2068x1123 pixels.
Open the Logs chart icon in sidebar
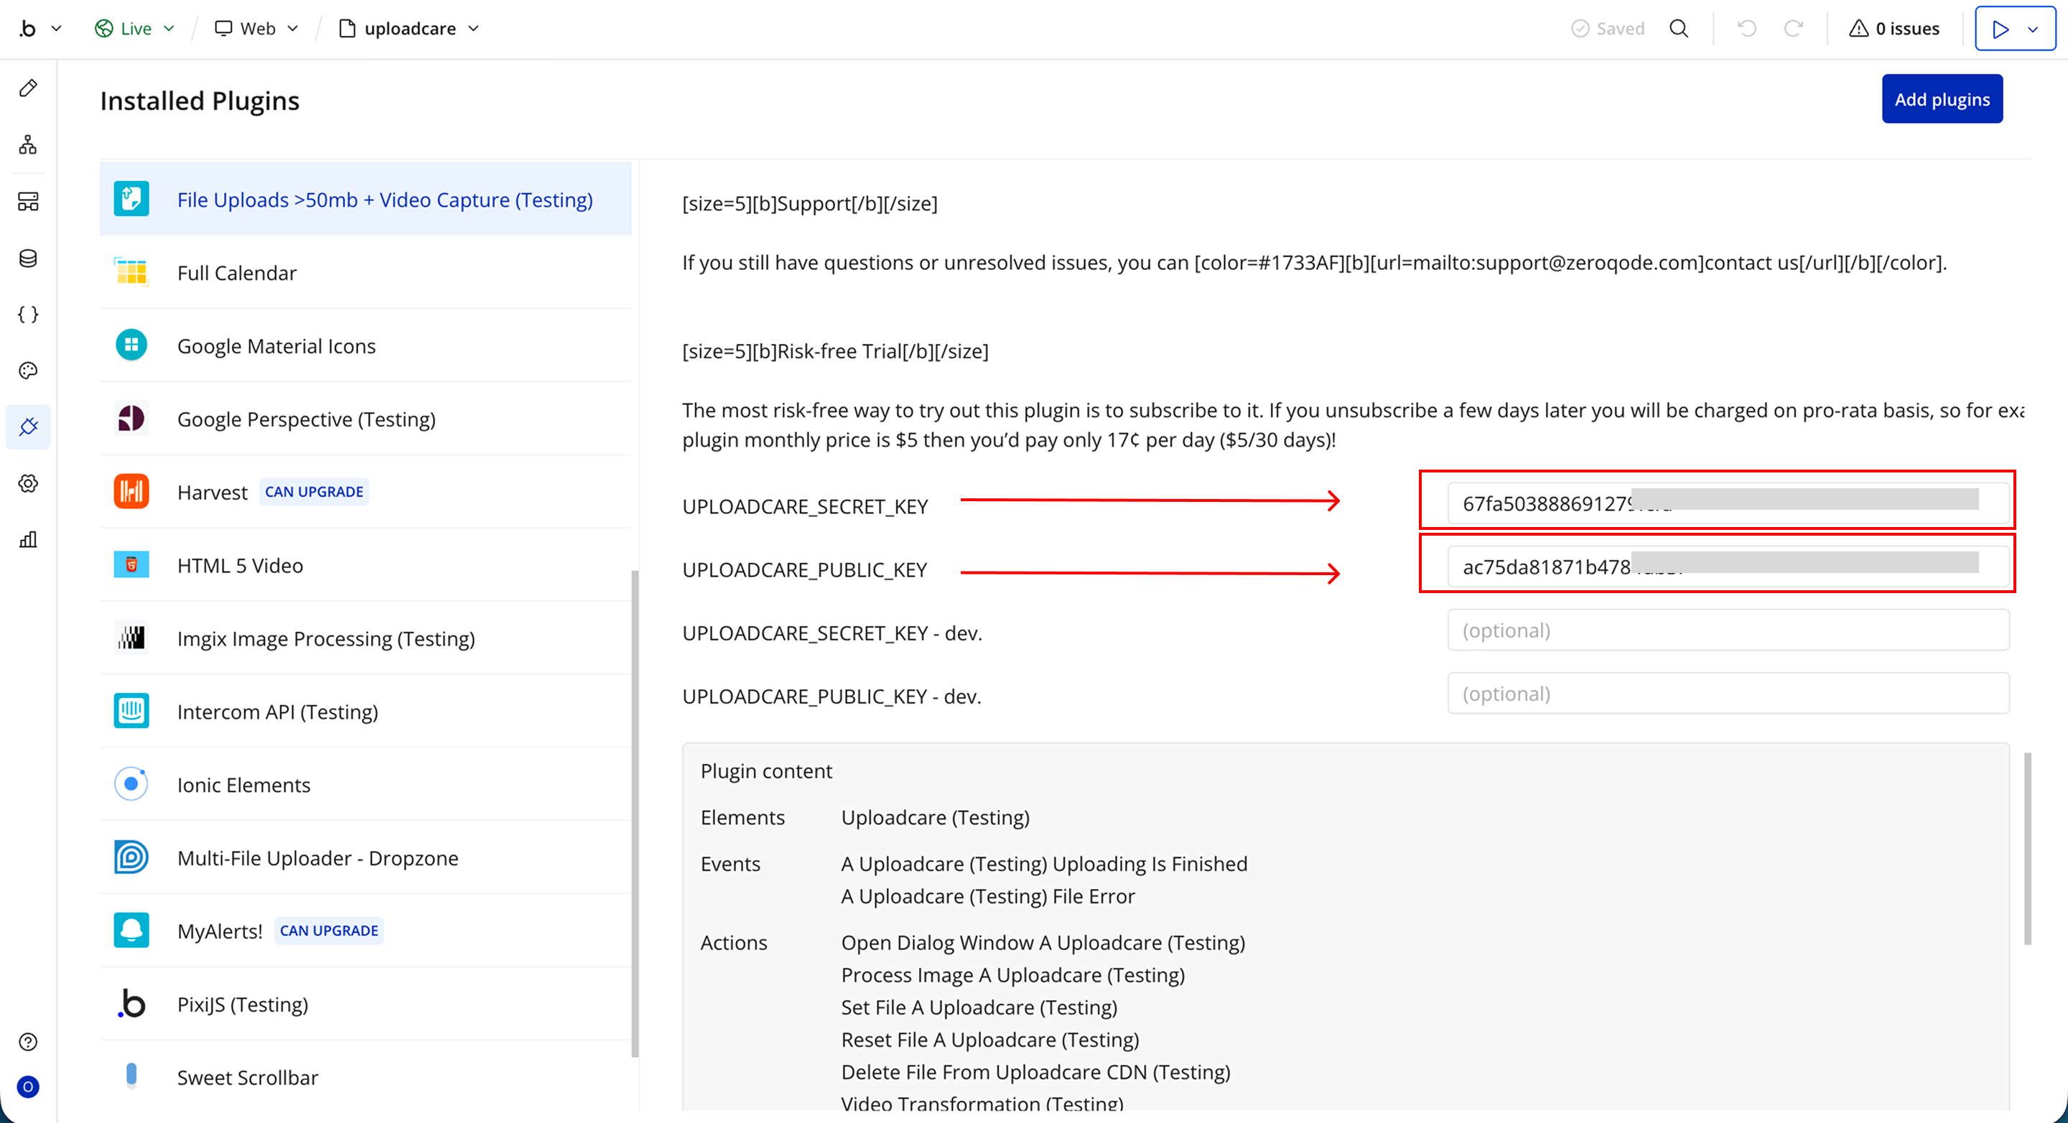click(28, 539)
